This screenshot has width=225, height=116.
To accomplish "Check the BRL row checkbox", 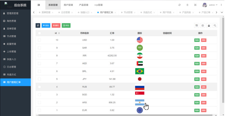I will [39, 71].
